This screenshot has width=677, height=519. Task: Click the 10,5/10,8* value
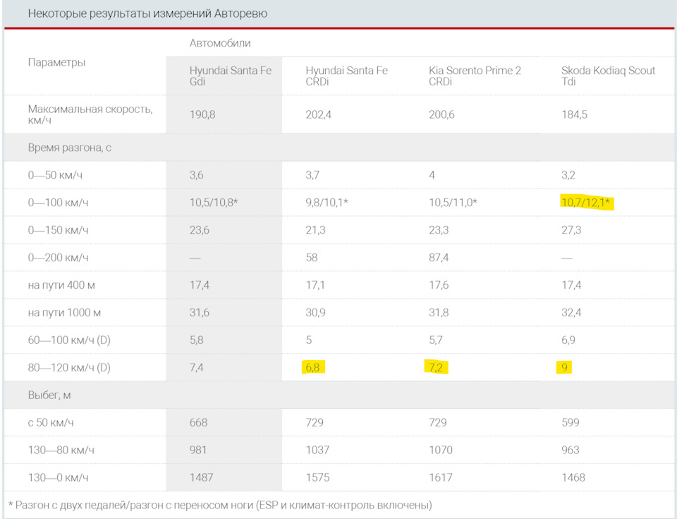tap(214, 203)
